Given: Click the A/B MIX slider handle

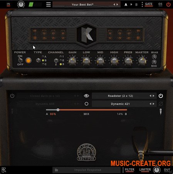Looking at the screenshot, I should (58, 110).
